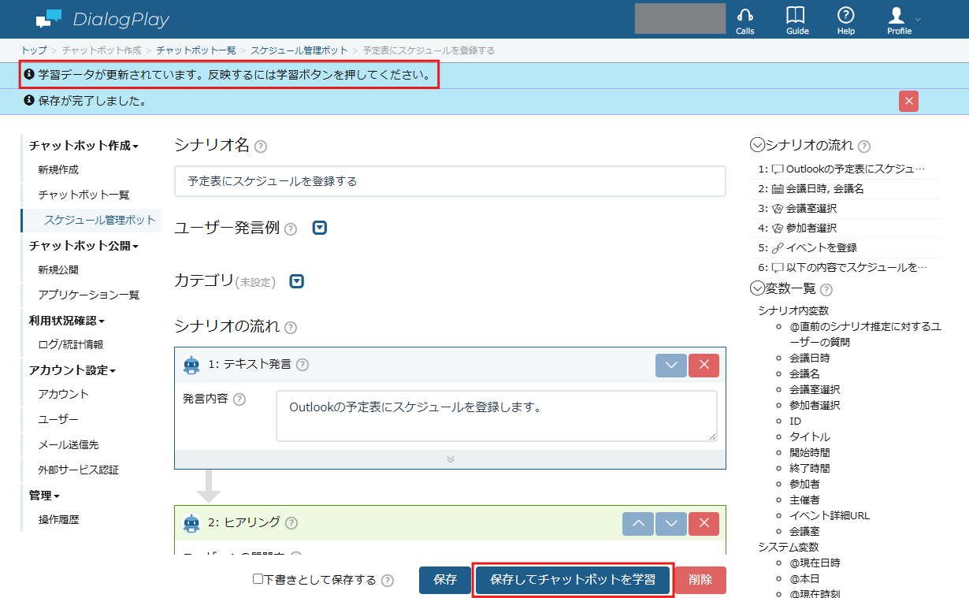Open the Guide book icon
The width and height of the screenshot is (969, 598).
[796, 20]
